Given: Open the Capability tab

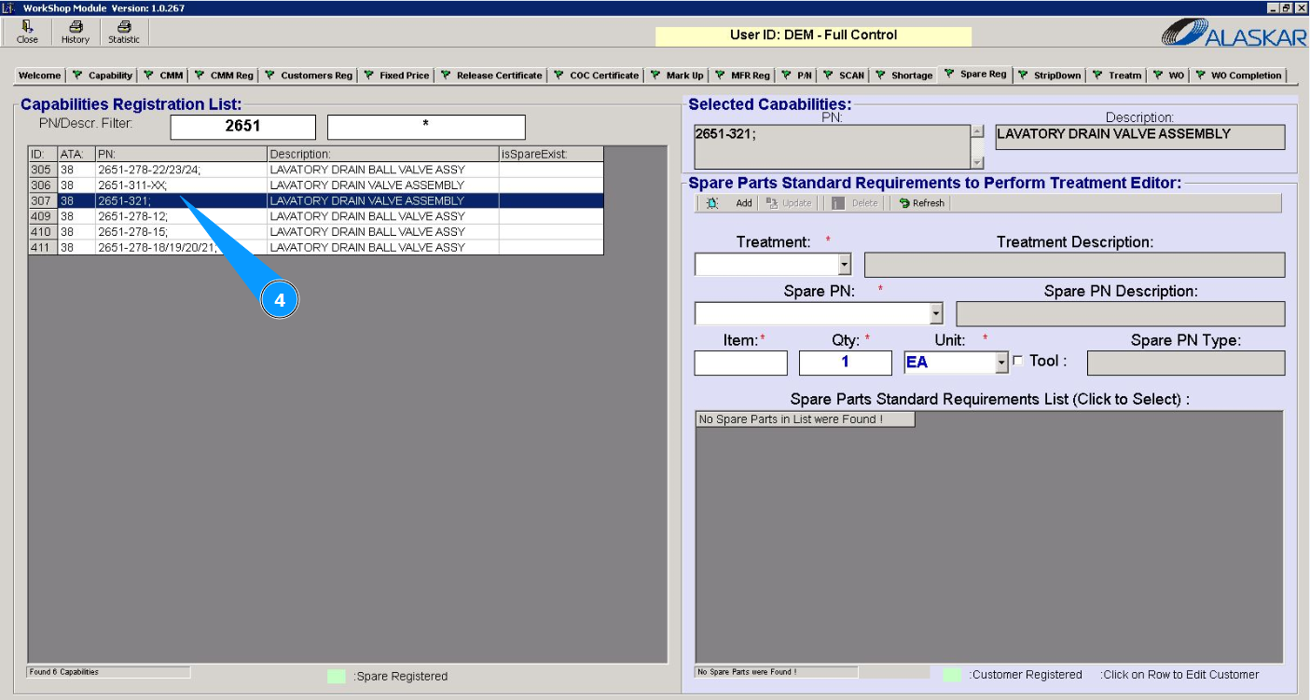Looking at the screenshot, I should [103, 75].
